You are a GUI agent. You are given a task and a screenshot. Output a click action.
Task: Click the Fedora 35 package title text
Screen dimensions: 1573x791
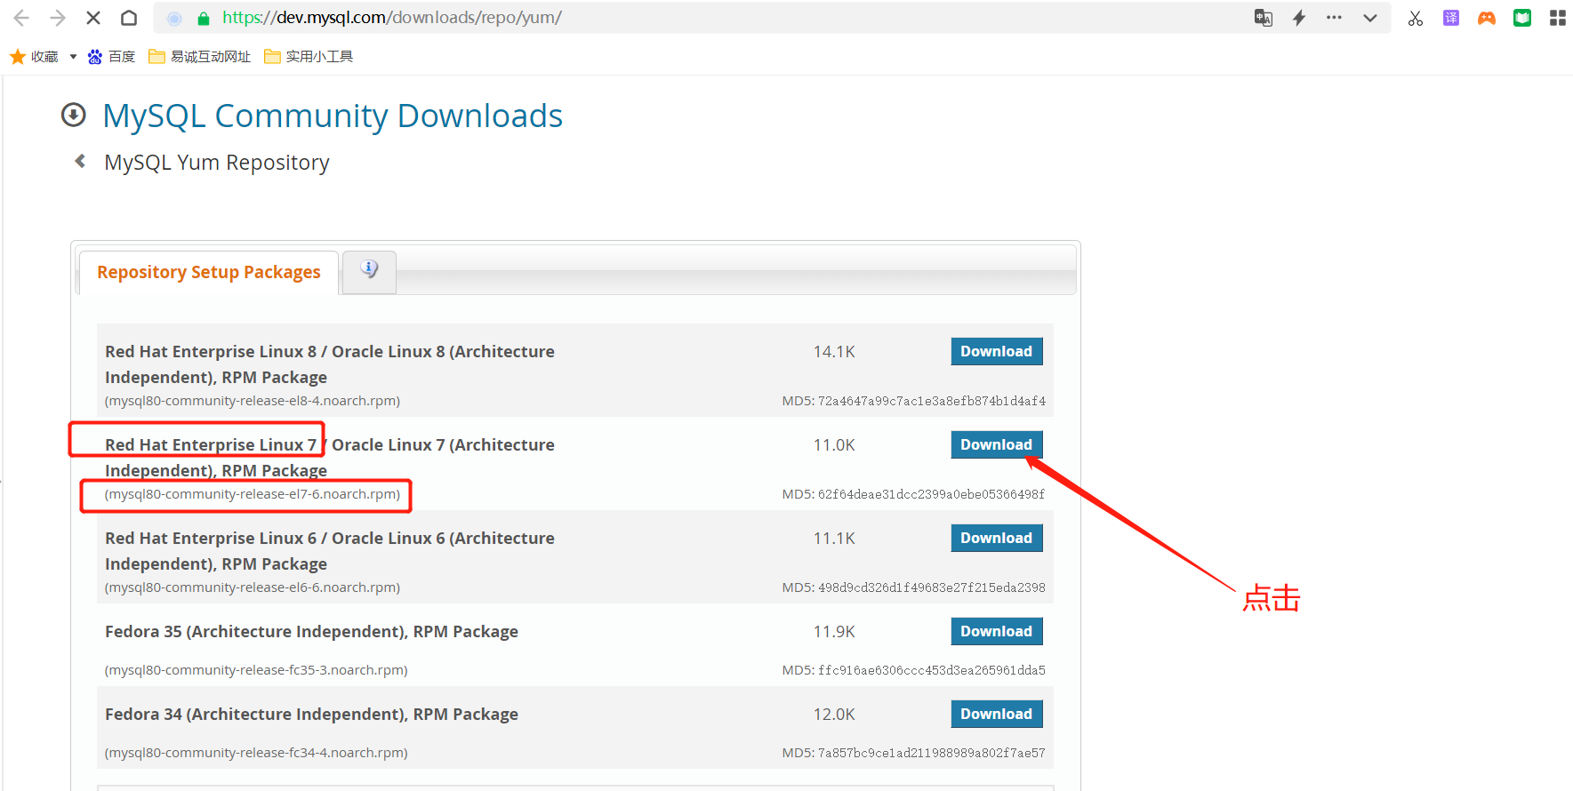pos(311,632)
